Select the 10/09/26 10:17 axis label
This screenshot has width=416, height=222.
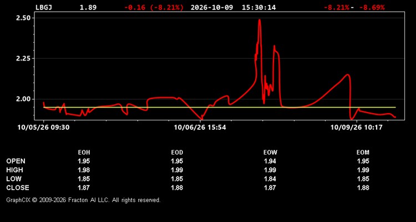(356, 128)
